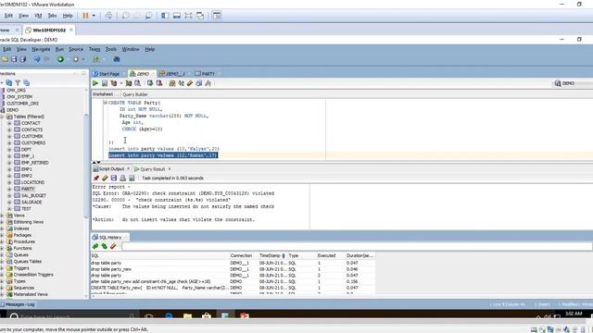Screen dimensions: 593x333
Task: Open the VM menu in VMware Workstation
Action: pos(38,16)
